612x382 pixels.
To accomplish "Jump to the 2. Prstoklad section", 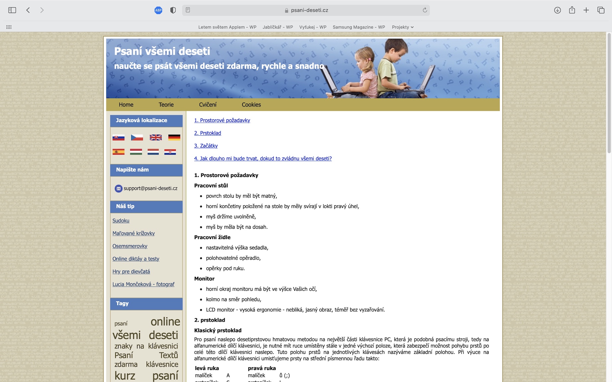I will pyautogui.click(x=208, y=133).
